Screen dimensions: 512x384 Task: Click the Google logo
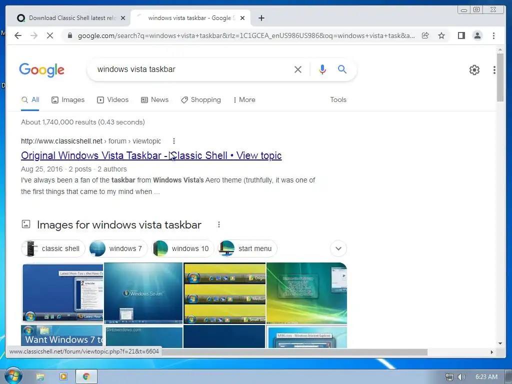42,70
